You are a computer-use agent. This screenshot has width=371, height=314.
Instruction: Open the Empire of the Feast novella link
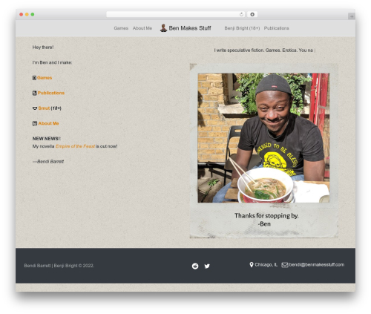(x=75, y=146)
